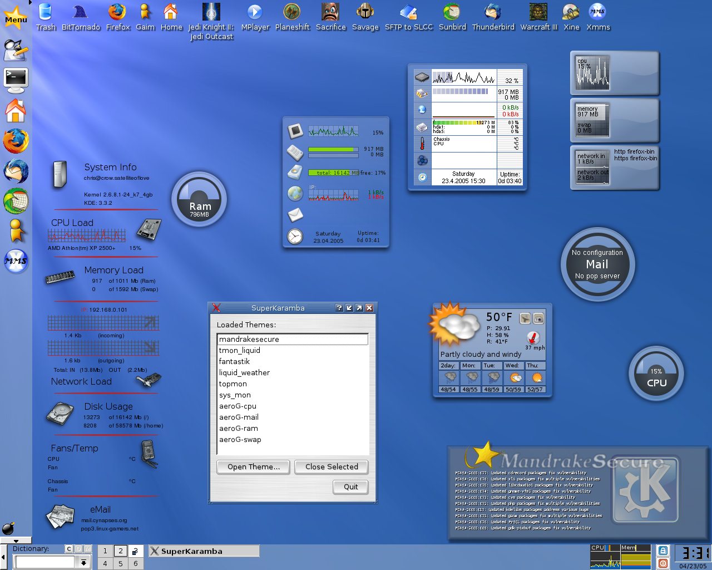Click the Open Theme... button

253,466
